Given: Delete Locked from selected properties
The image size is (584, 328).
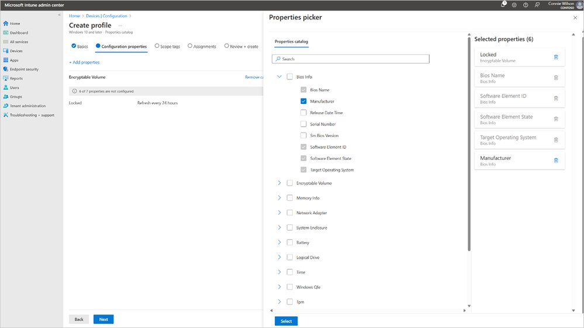Looking at the screenshot, I should [556, 57].
